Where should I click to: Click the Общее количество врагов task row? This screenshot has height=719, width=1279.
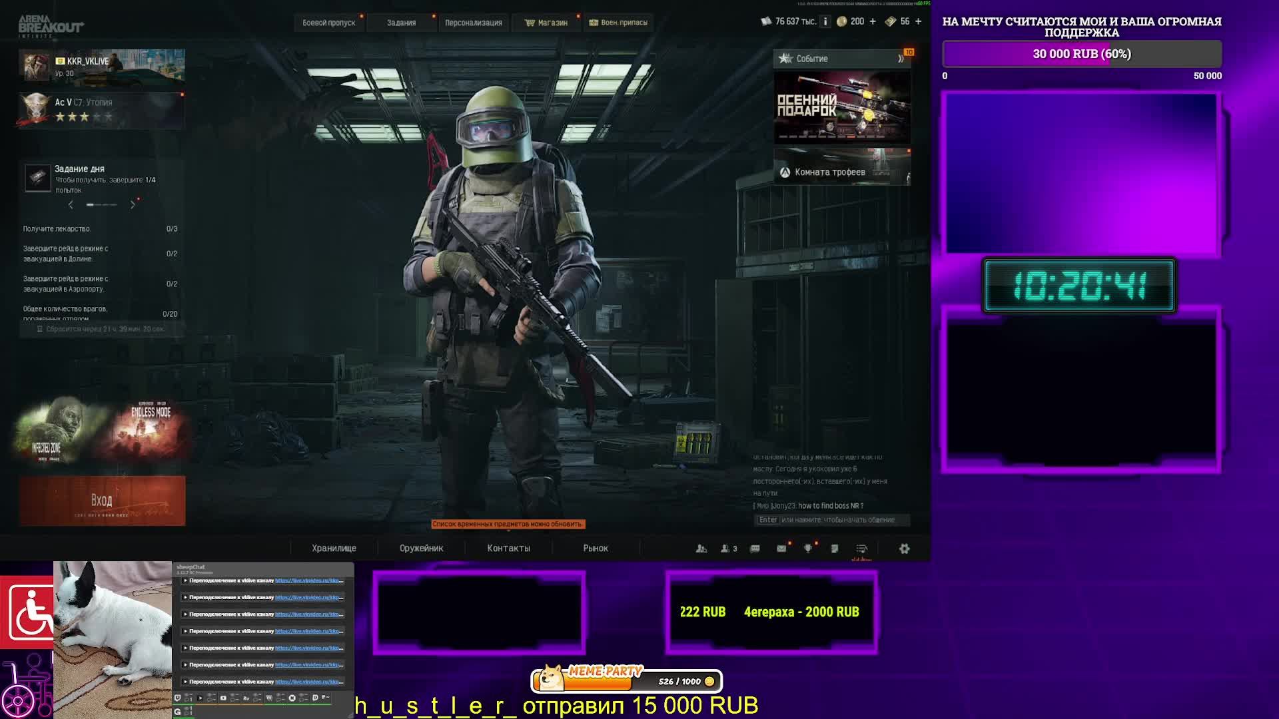(101, 314)
